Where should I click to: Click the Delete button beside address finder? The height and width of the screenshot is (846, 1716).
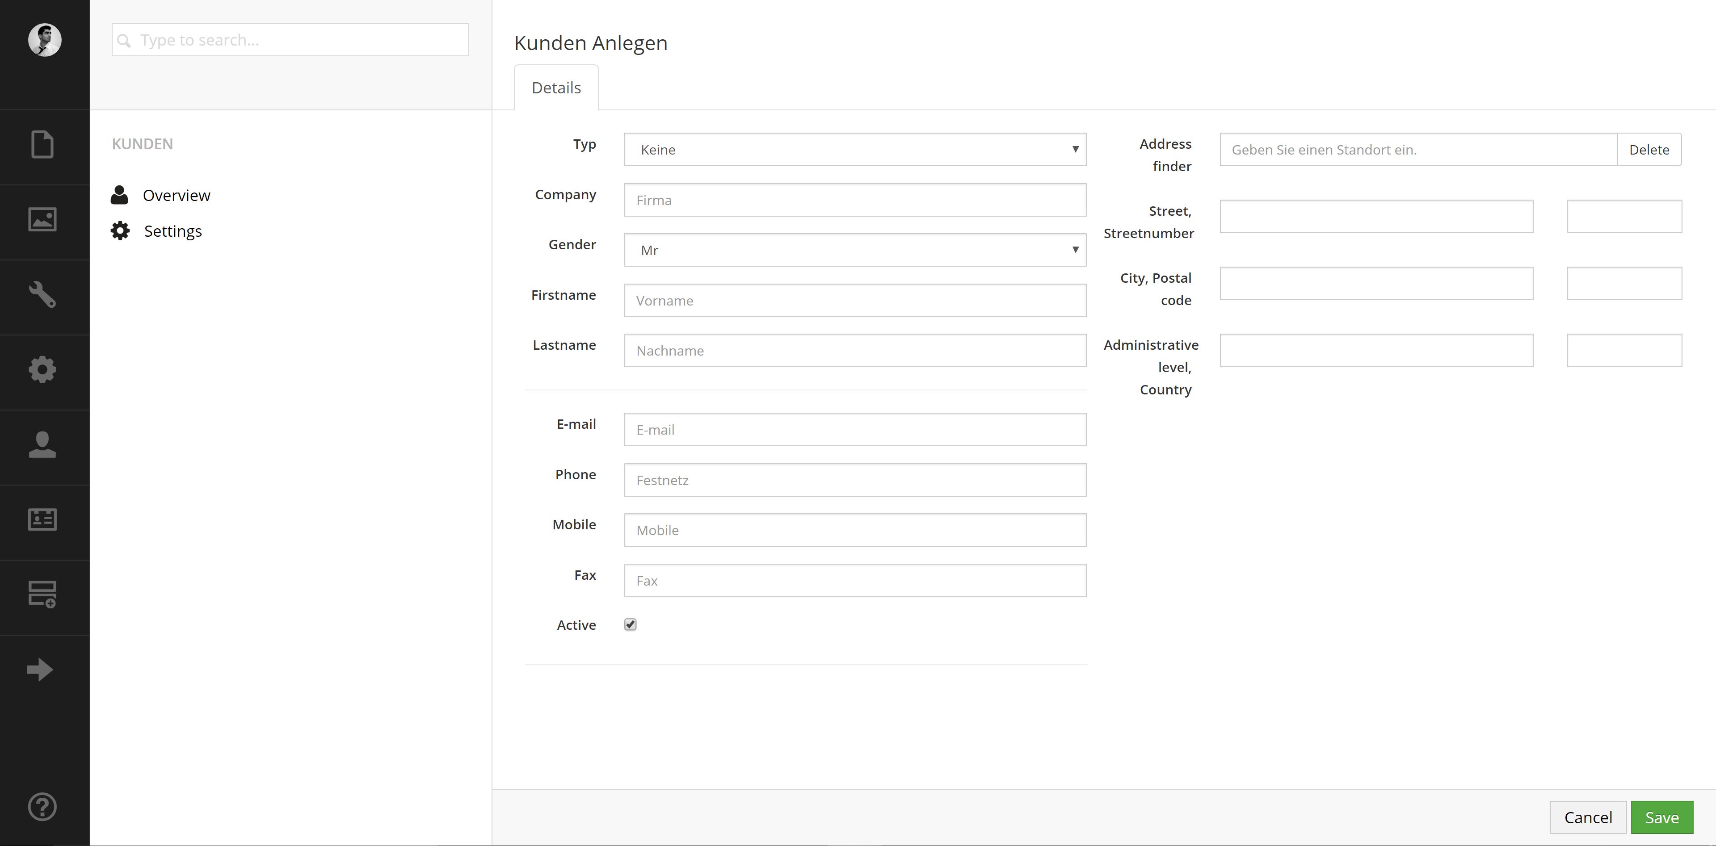[x=1649, y=150]
